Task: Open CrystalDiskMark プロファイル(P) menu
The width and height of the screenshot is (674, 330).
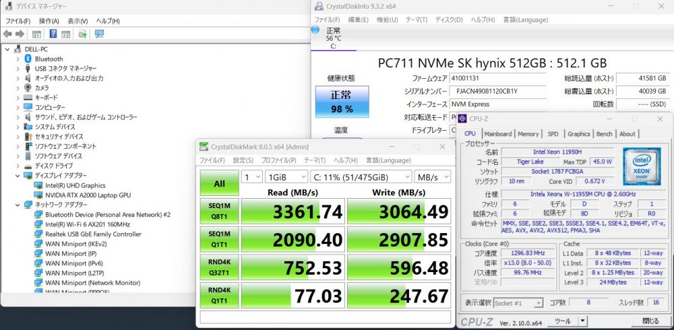Action: coord(278,160)
